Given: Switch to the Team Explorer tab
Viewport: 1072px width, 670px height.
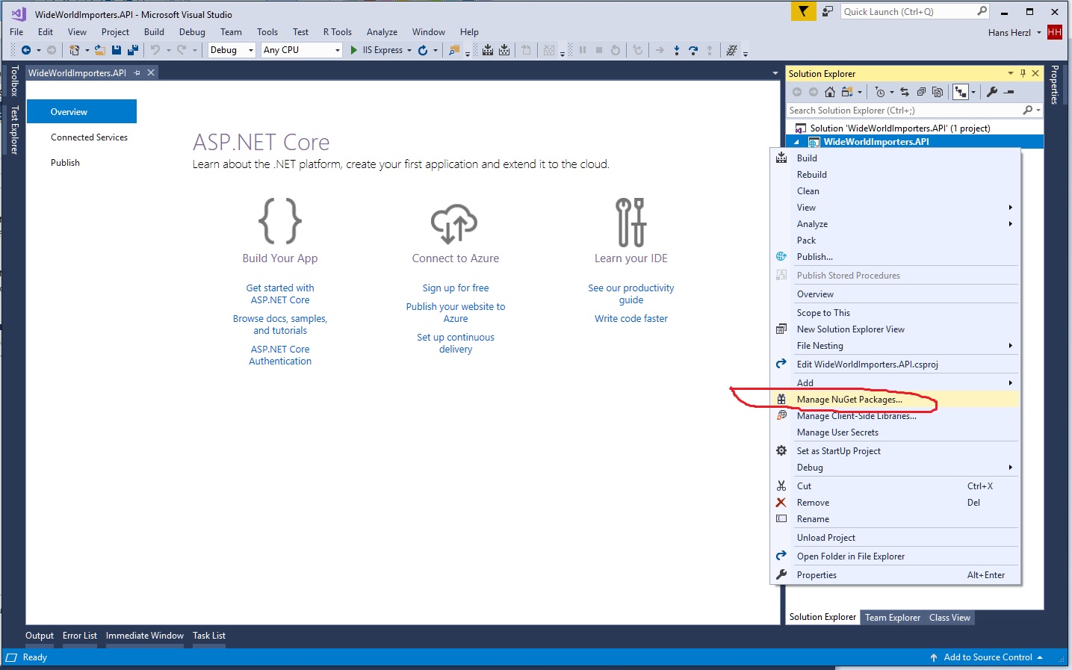Looking at the screenshot, I should (892, 618).
